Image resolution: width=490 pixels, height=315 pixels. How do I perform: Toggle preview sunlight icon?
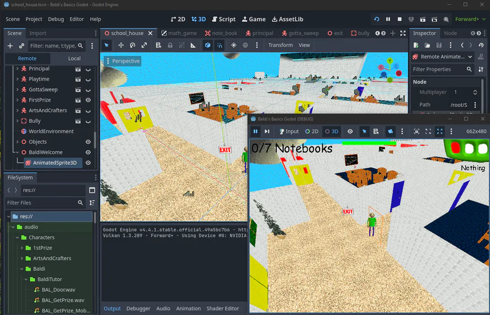tap(234, 45)
